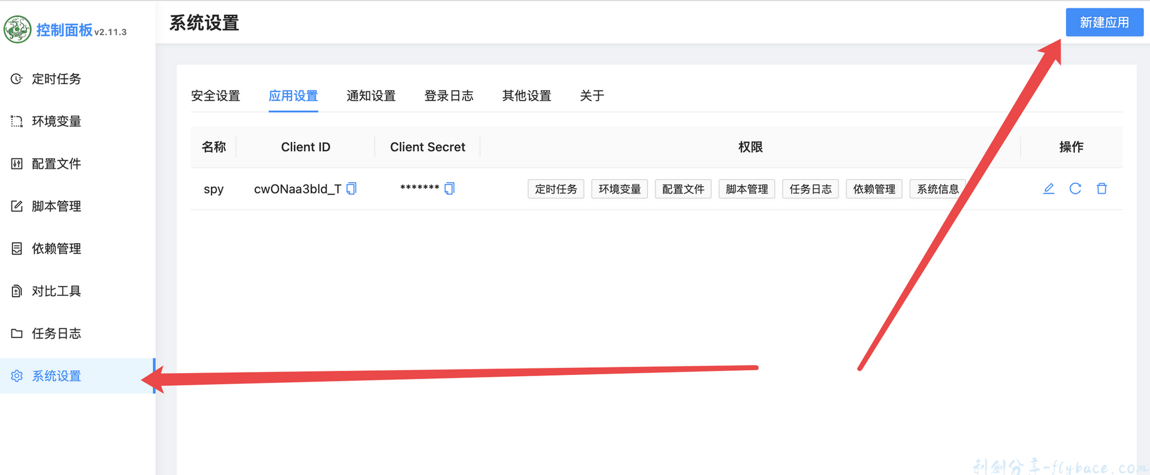Click the 权限 column header

[x=750, y=147]
